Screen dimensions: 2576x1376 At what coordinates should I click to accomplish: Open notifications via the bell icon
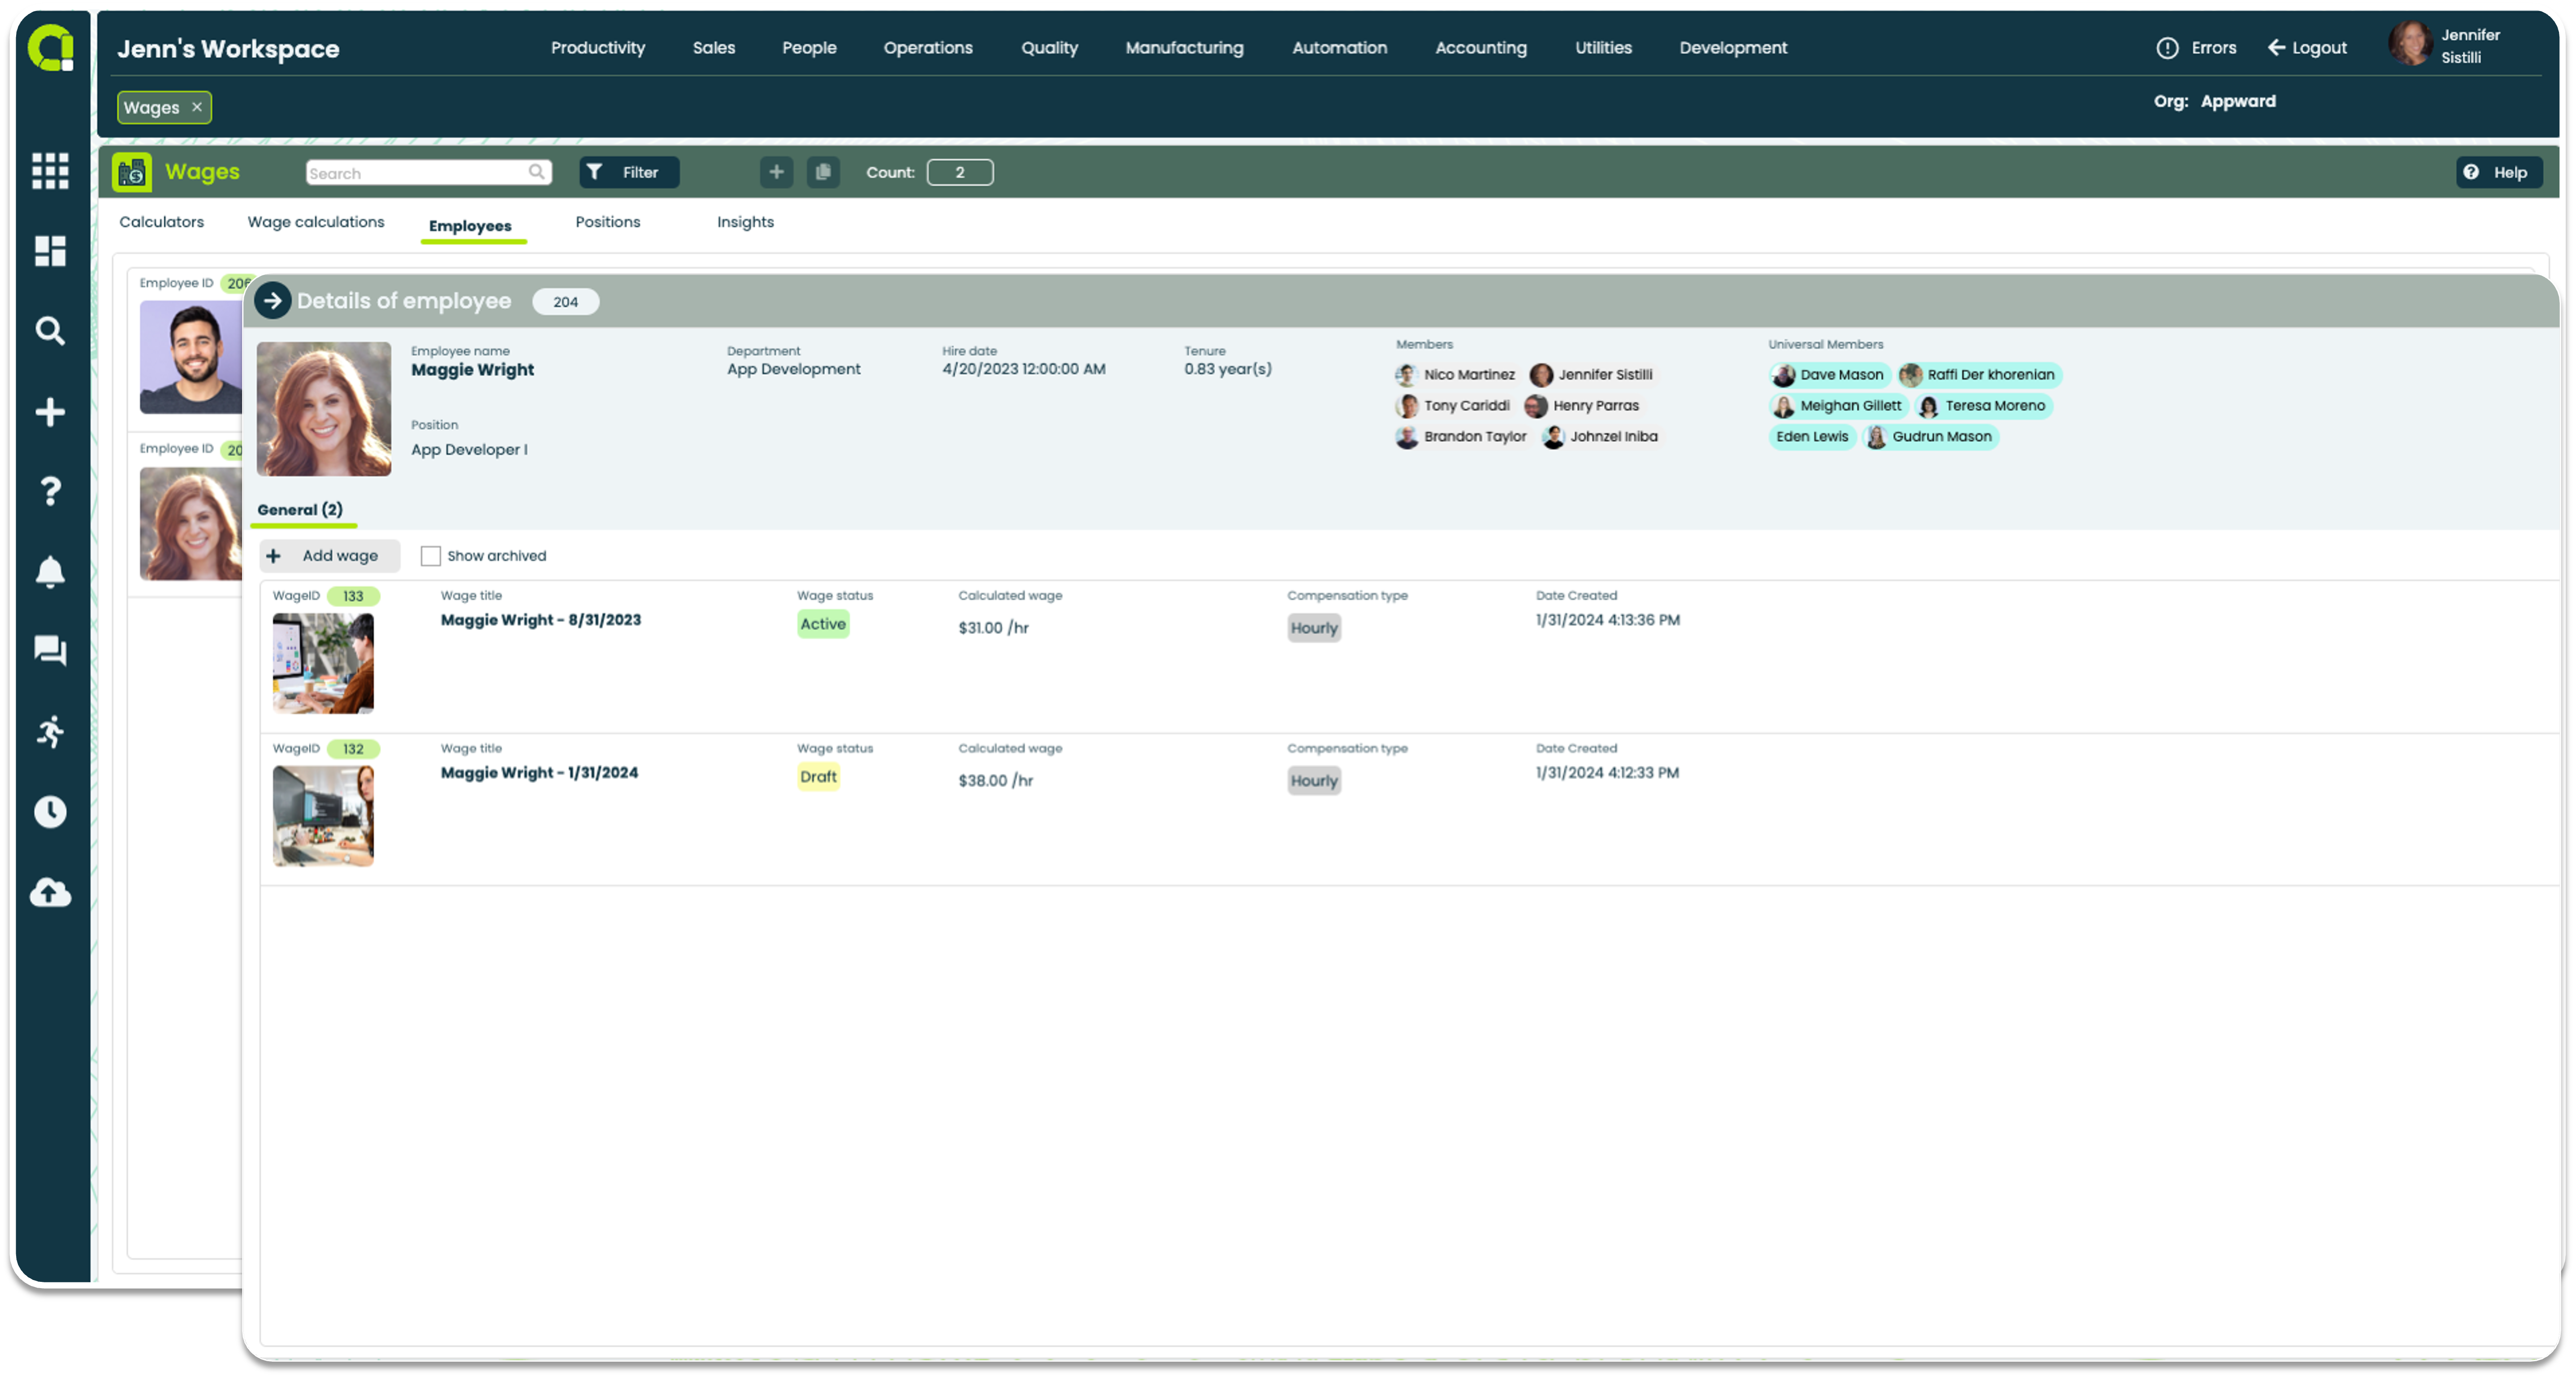pos(50,571)
